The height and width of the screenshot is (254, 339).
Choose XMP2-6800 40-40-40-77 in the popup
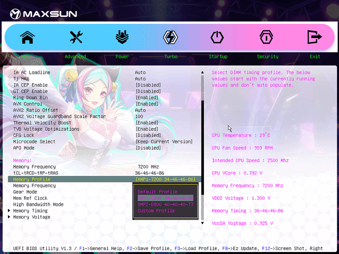tap(165, 204)
